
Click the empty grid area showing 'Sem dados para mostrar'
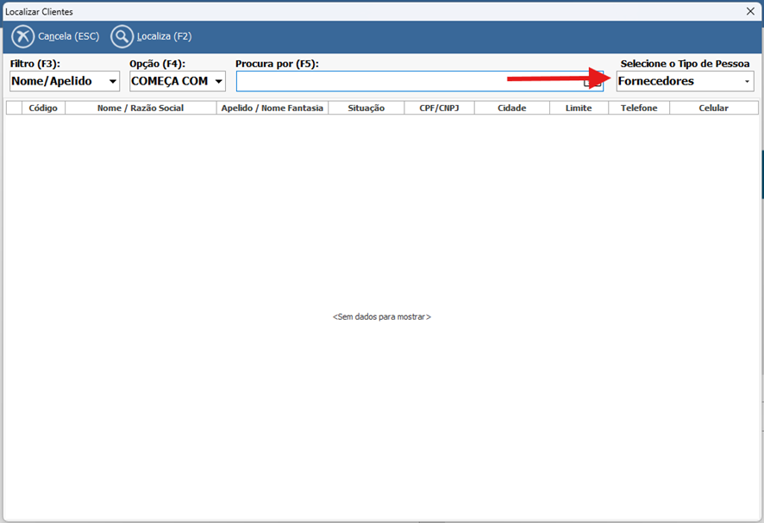tap(381, 317)
